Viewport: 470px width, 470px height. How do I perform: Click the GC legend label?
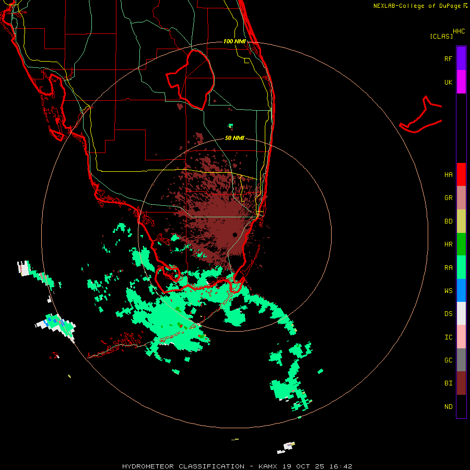[448, 360]
